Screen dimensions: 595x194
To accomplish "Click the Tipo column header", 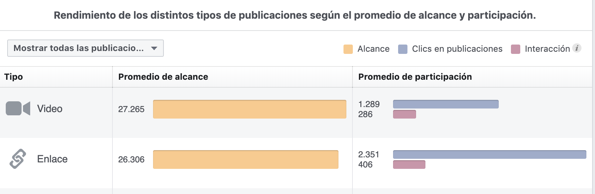I will pos(14,77).
